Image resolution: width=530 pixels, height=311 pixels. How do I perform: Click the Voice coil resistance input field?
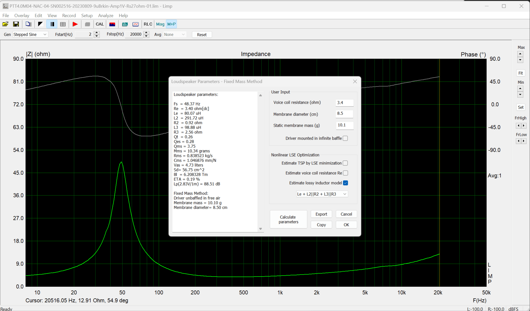344,103
